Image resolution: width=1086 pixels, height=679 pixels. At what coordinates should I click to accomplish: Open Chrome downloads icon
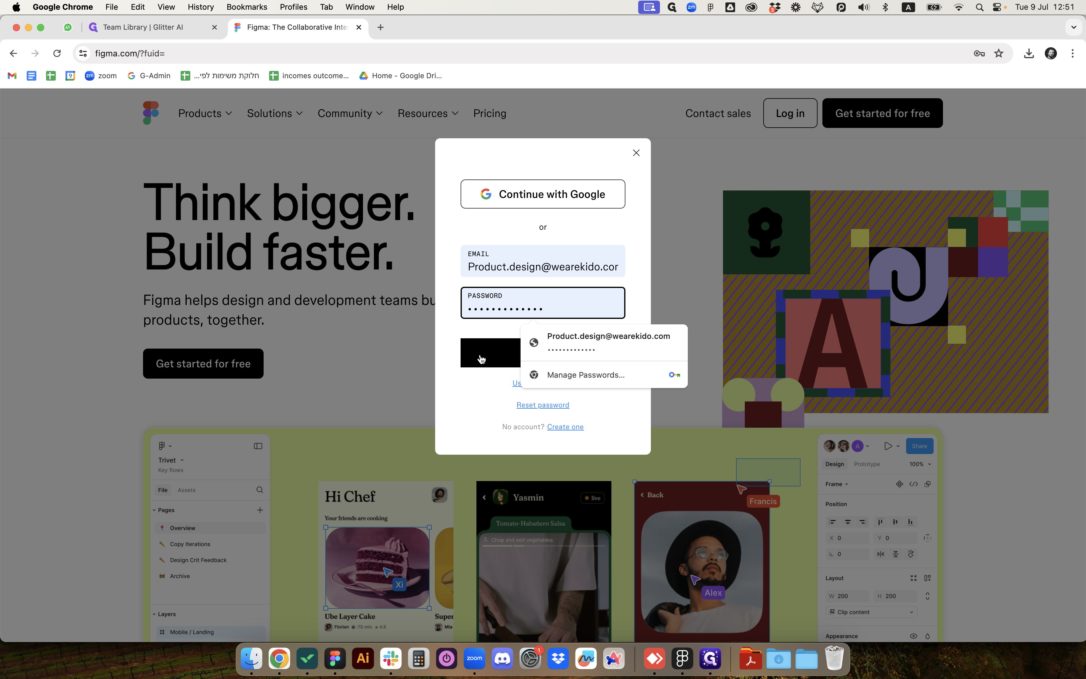[1029, 53]
